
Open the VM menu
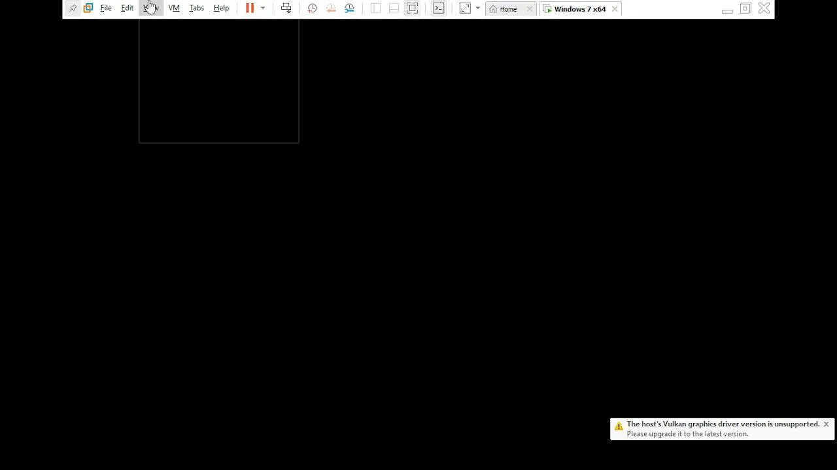click(x=174, y=8)
